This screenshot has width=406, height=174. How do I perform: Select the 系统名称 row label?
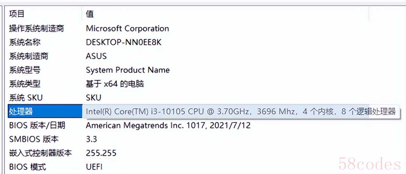[x=25, y=42]
